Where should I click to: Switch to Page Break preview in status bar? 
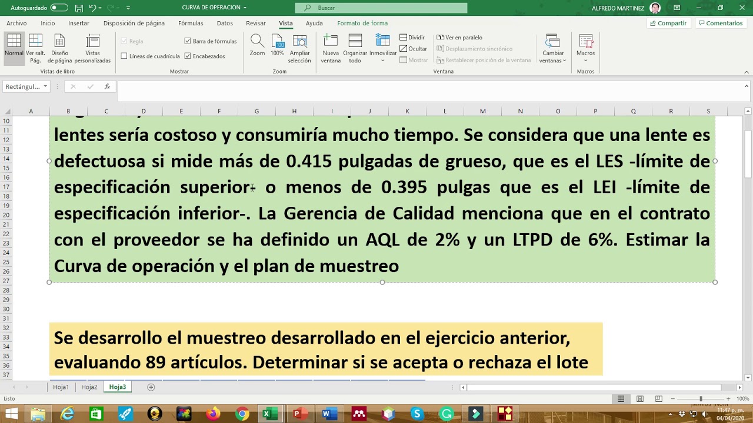click(658, 399)
